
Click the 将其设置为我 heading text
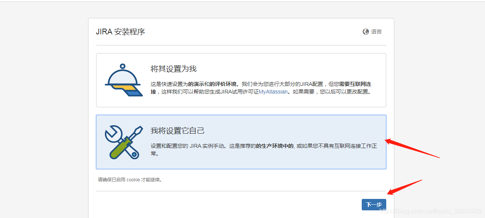click(x=173, y=69)
